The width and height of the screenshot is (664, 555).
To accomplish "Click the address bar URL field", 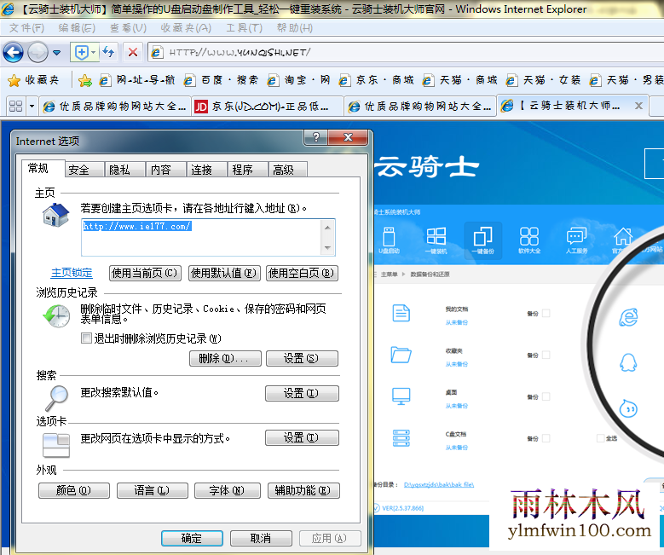I will (x=407, y=53).
